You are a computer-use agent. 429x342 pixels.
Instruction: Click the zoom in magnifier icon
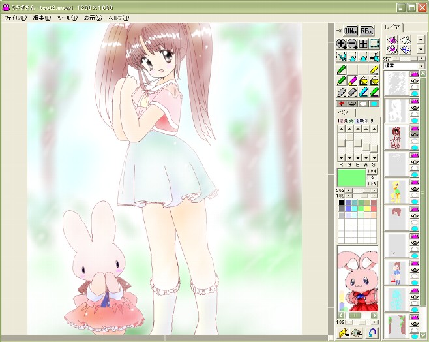click(x=341, y=44)
